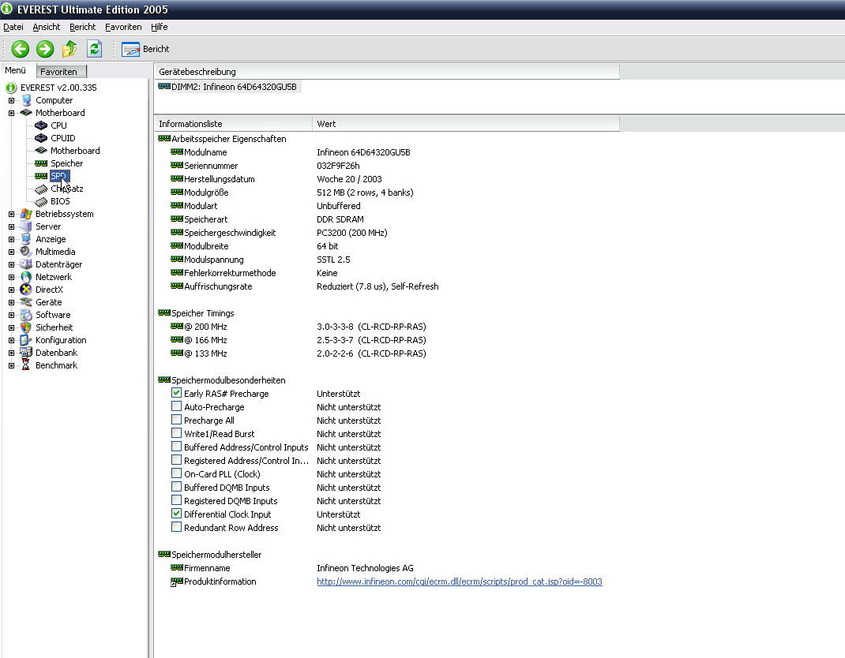
Task: Click the Informationsliste column header
Action: coord(233,124)
